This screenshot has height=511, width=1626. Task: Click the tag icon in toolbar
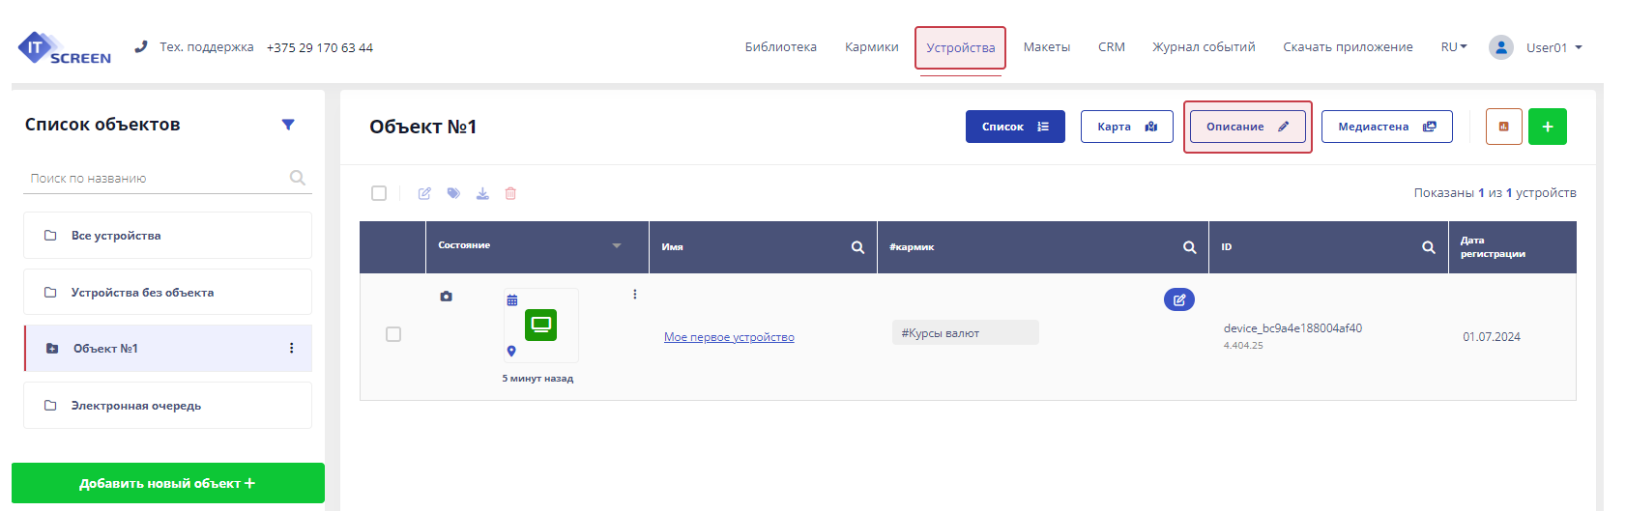click(x=453, y=193)
